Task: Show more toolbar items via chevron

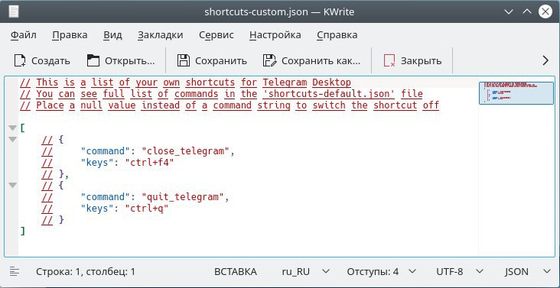Action: pyautogui.click(x=545, y=60)
